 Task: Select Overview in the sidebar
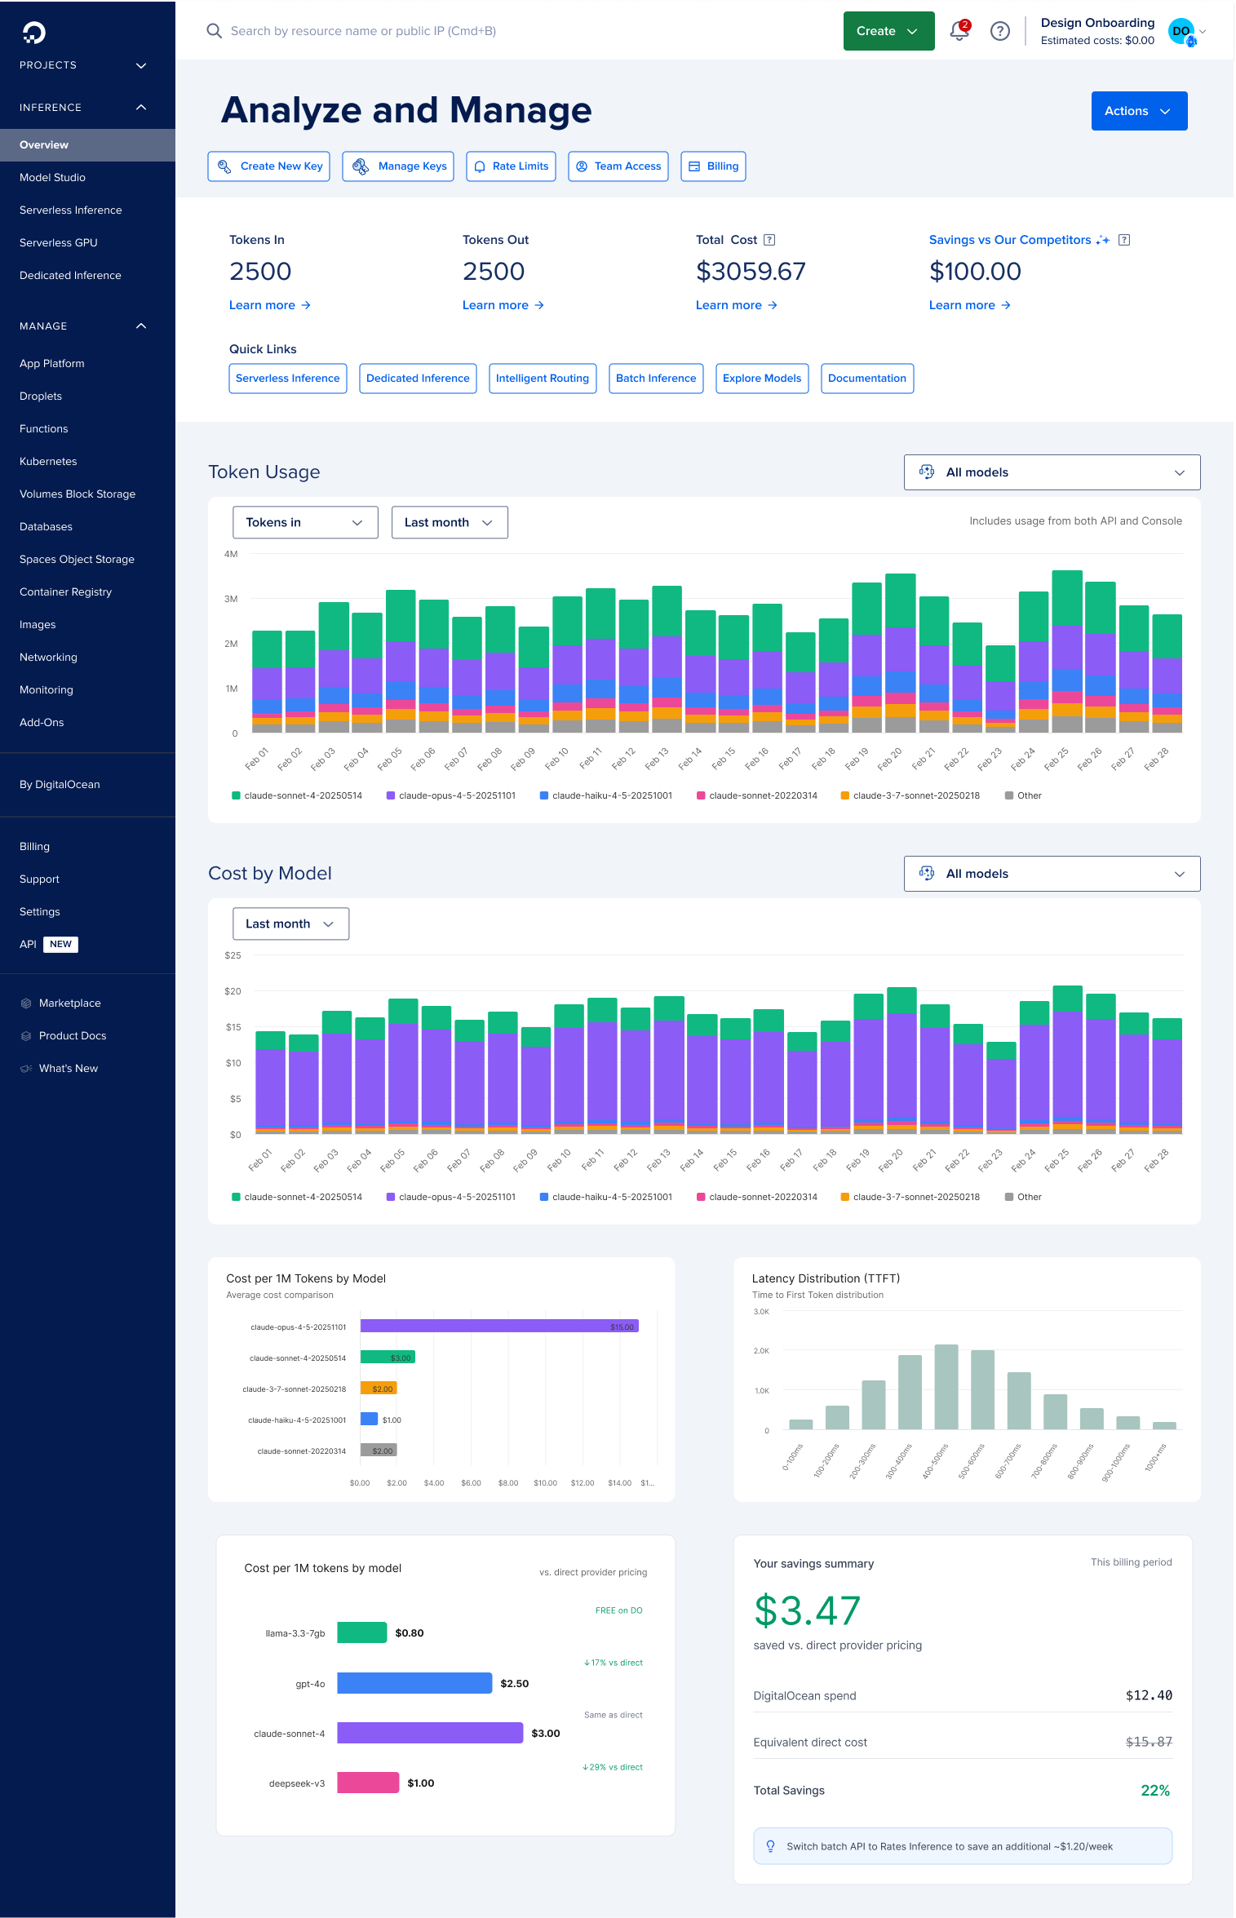87,145
